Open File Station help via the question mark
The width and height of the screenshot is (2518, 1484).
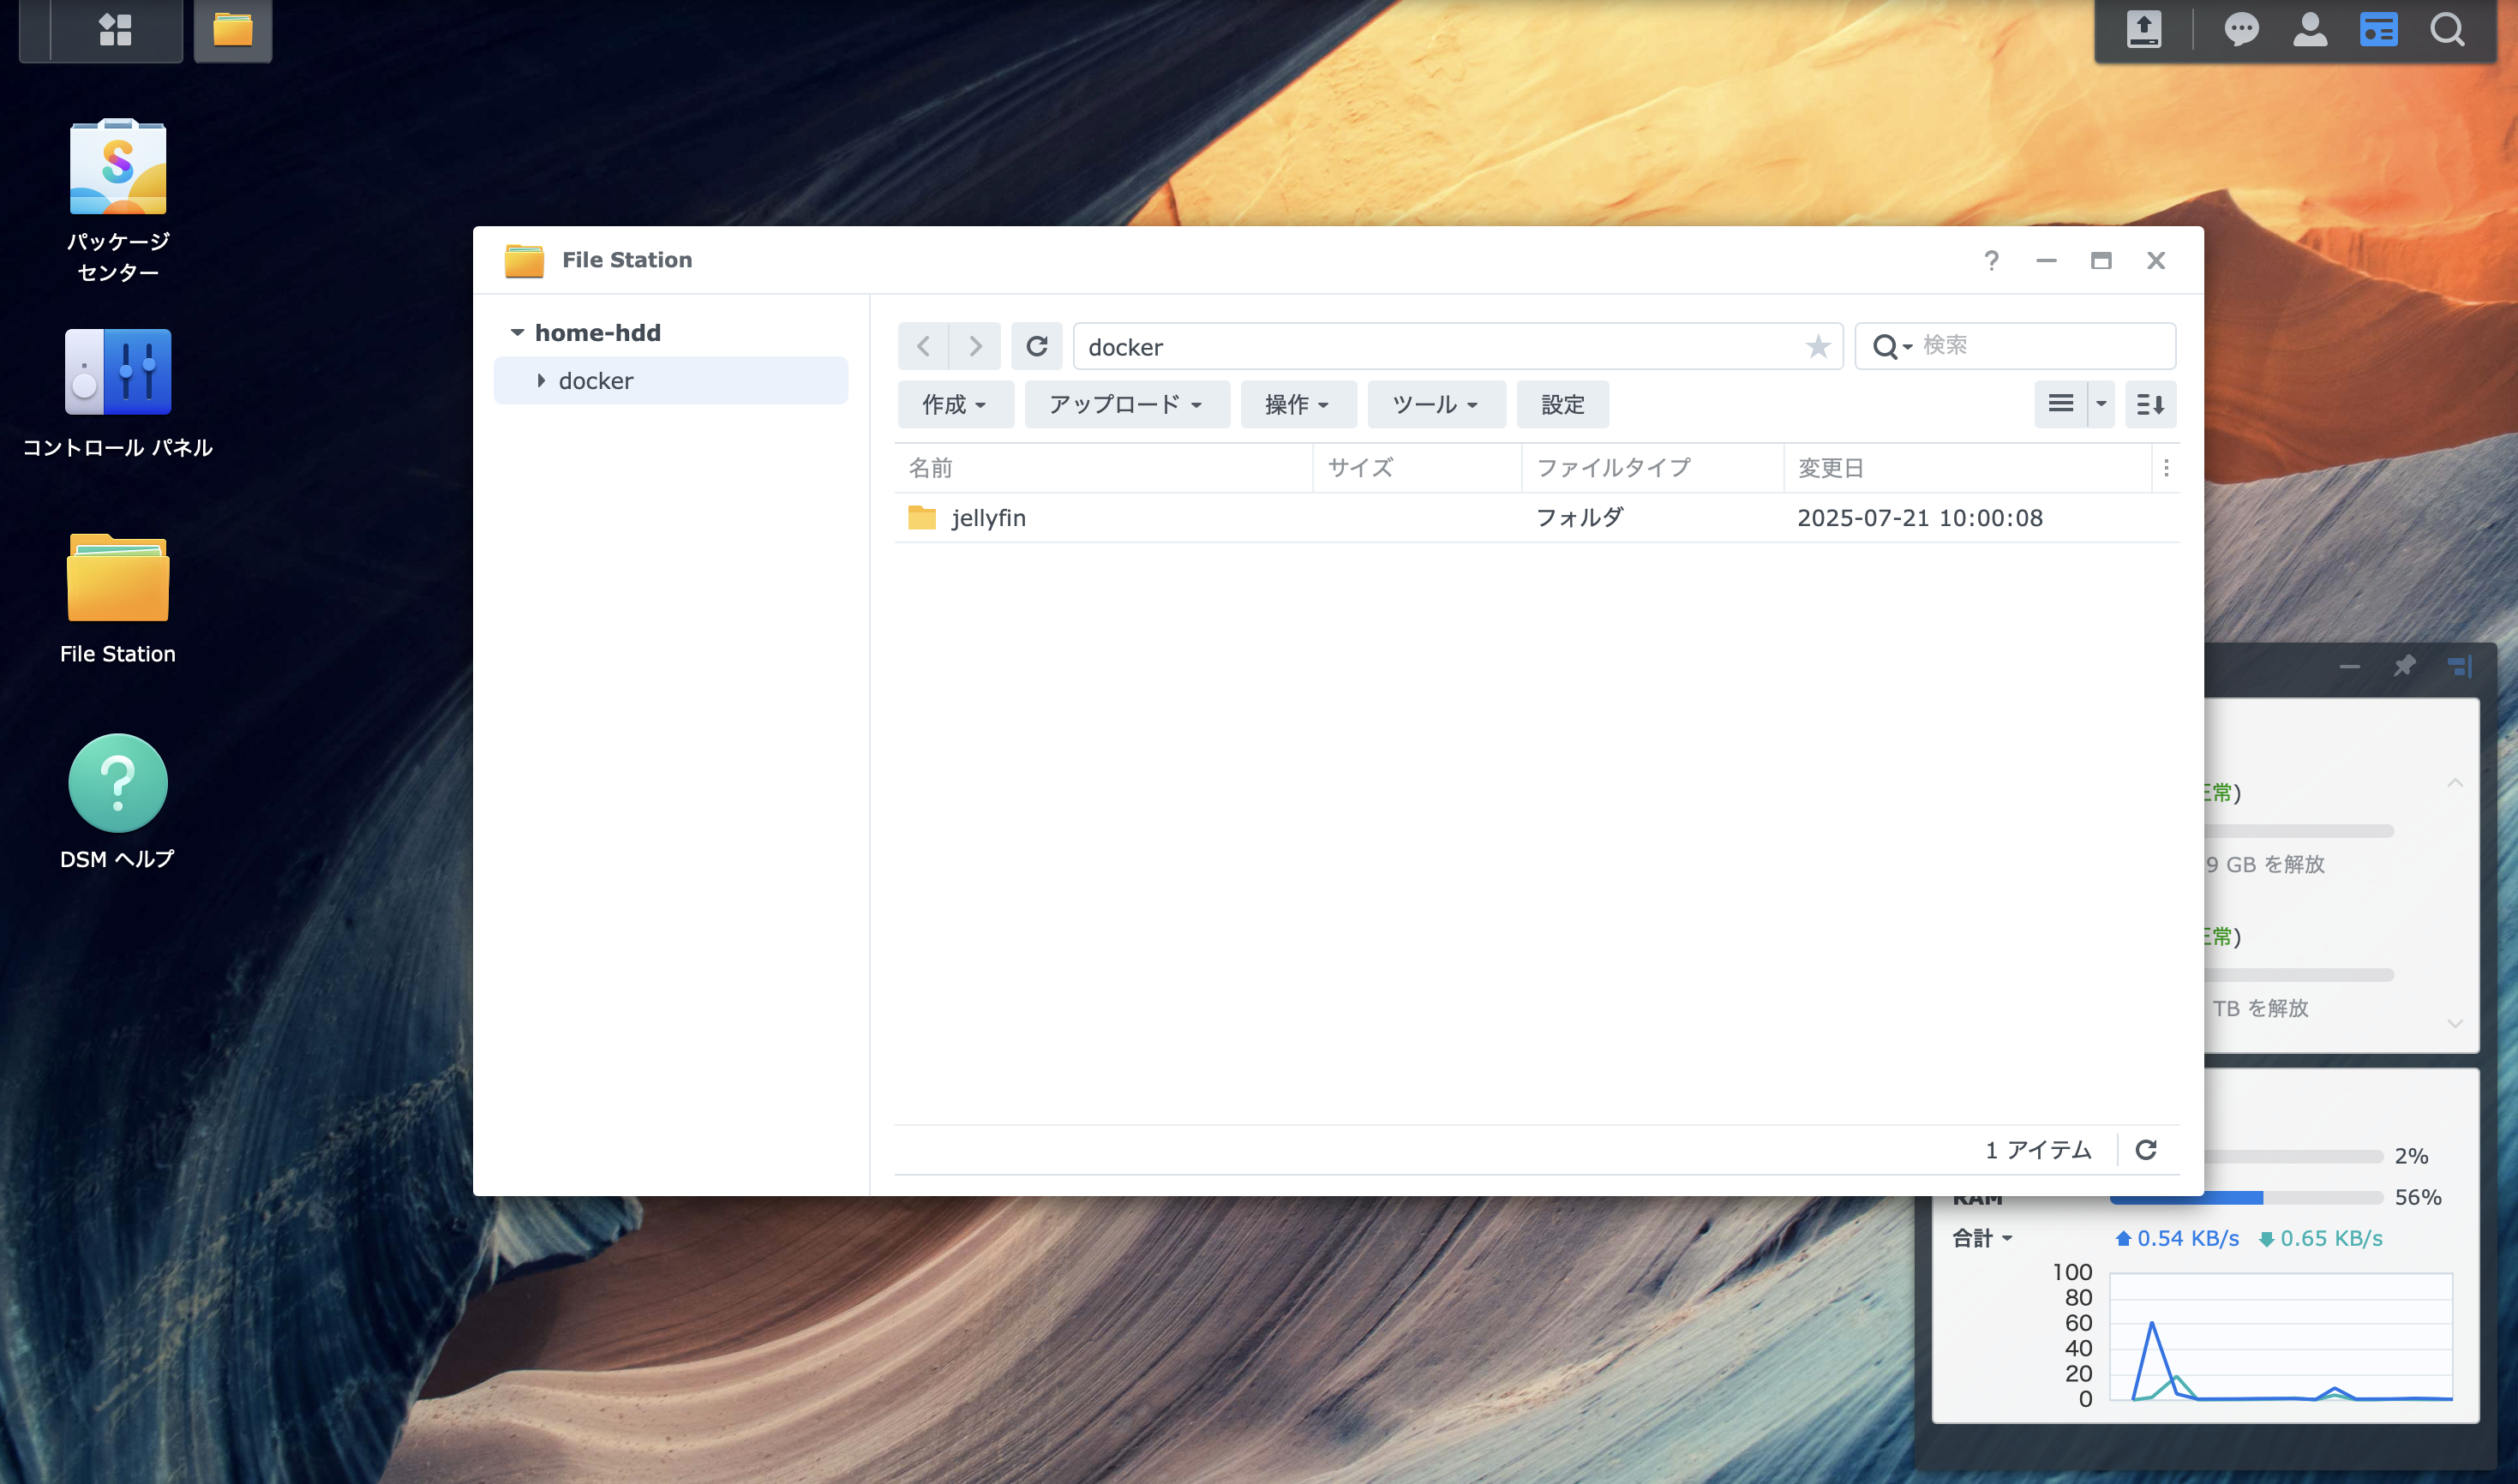coord(1991,260)
